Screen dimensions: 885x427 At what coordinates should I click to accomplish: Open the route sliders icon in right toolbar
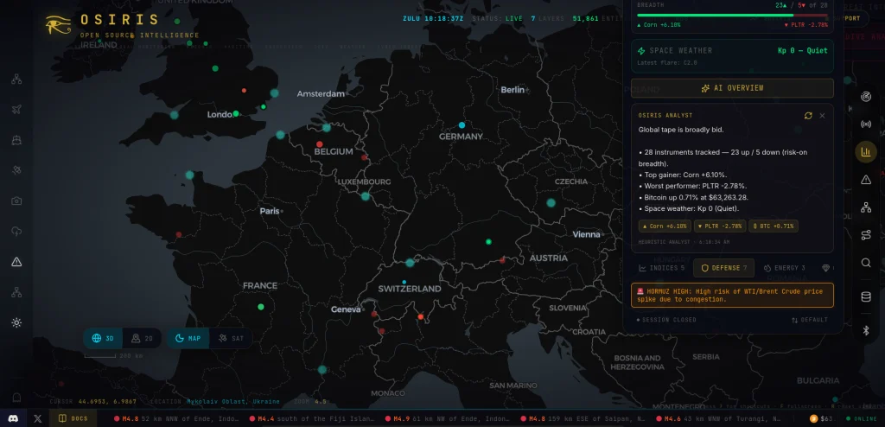[866, 235]
